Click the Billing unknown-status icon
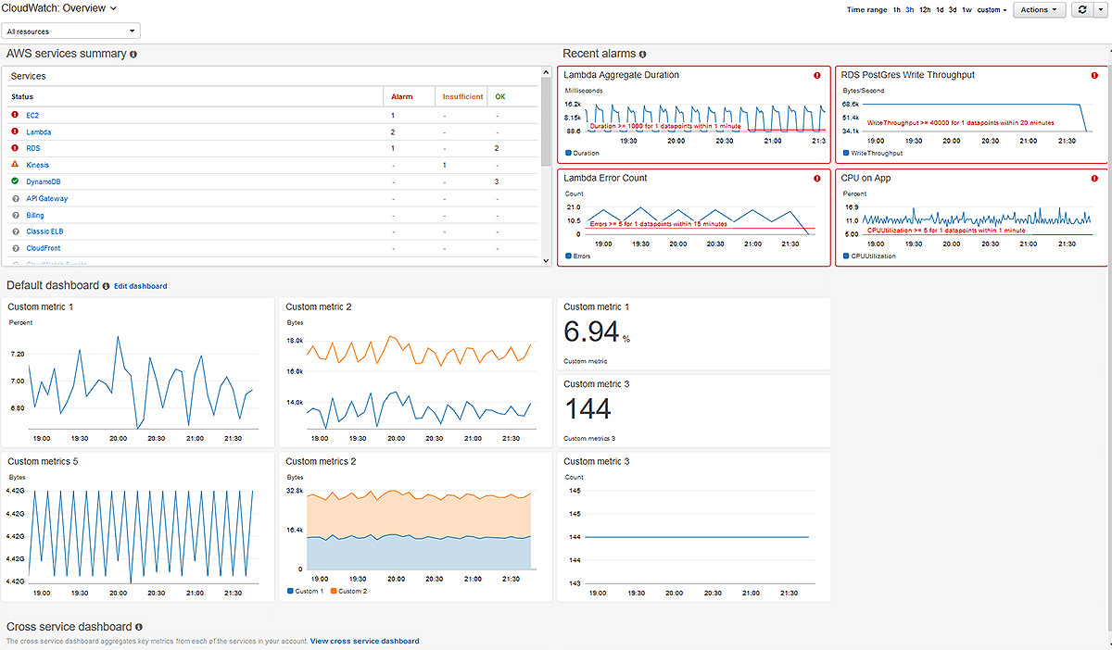1112x650 pixels. click(15, 215)
